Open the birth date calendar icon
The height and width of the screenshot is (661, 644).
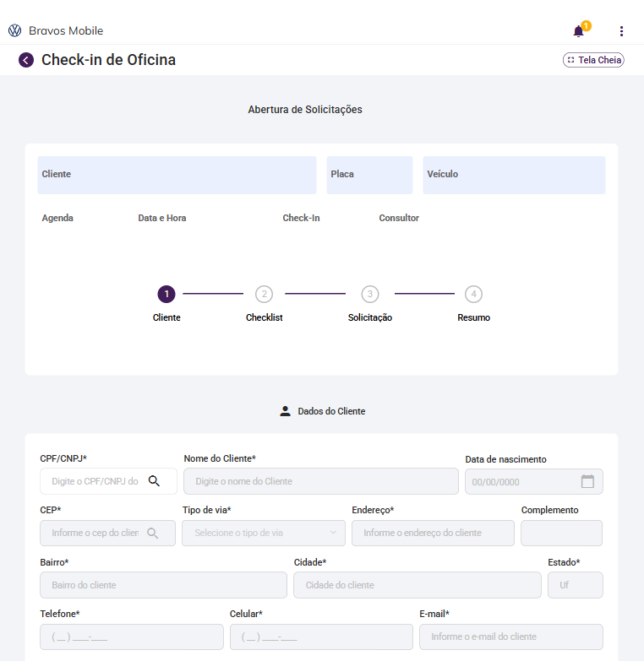point(587,481)
